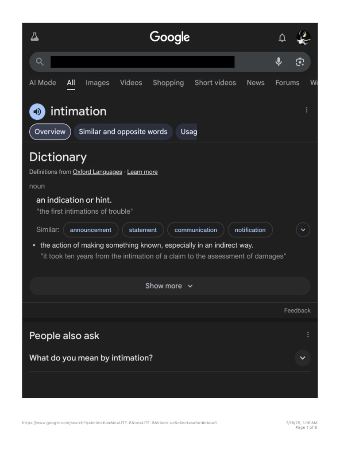This screenshot has width=340, height=453.
Task: Open the notifications bell
Action: click(x=282, y=38)
